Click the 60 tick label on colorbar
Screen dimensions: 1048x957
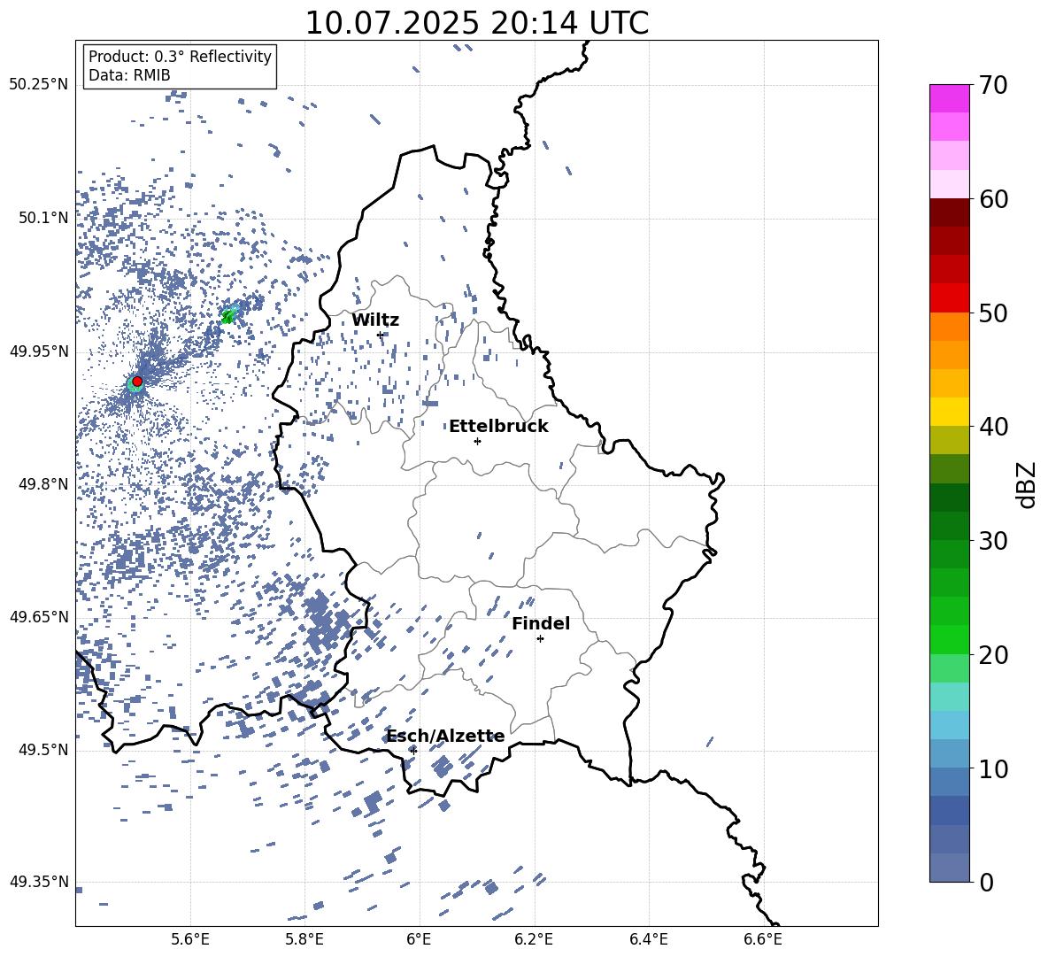click(992, 199)
